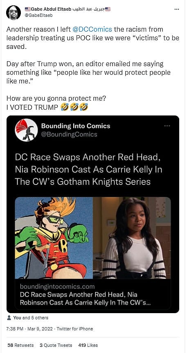Open the tweet's three-dot more menu
This screenshot has width=187, height=353.
177,9
